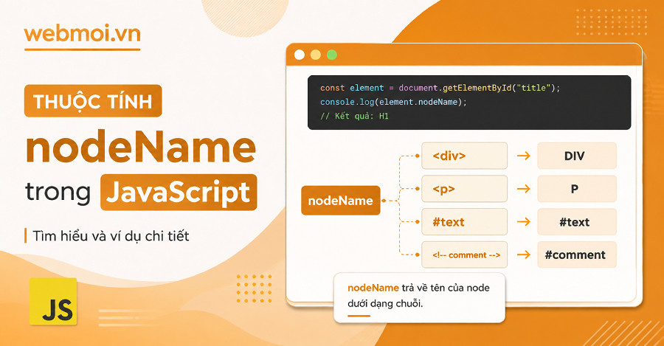Screen dimensions: 664x346
Task: Click the green window dot
Action: click(x=332, y=55)
